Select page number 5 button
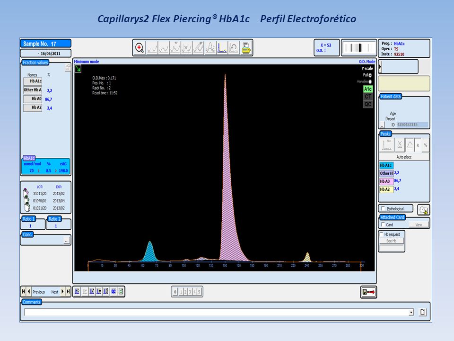This screenshot has height=341, width=454. (199, 292)
